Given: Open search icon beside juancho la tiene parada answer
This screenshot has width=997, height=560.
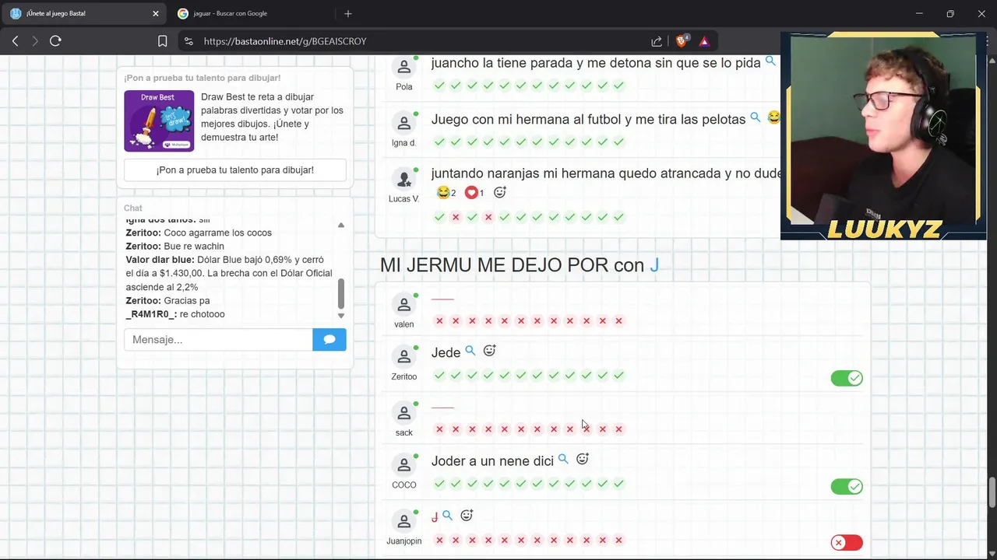Looking at the screenshot, I should [770, 61].
